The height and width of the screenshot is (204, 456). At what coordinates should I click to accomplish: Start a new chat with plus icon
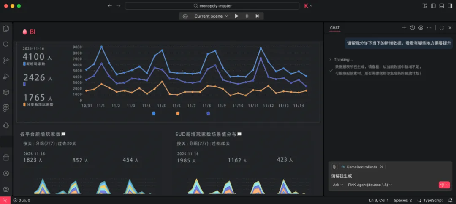click(404, 28)
